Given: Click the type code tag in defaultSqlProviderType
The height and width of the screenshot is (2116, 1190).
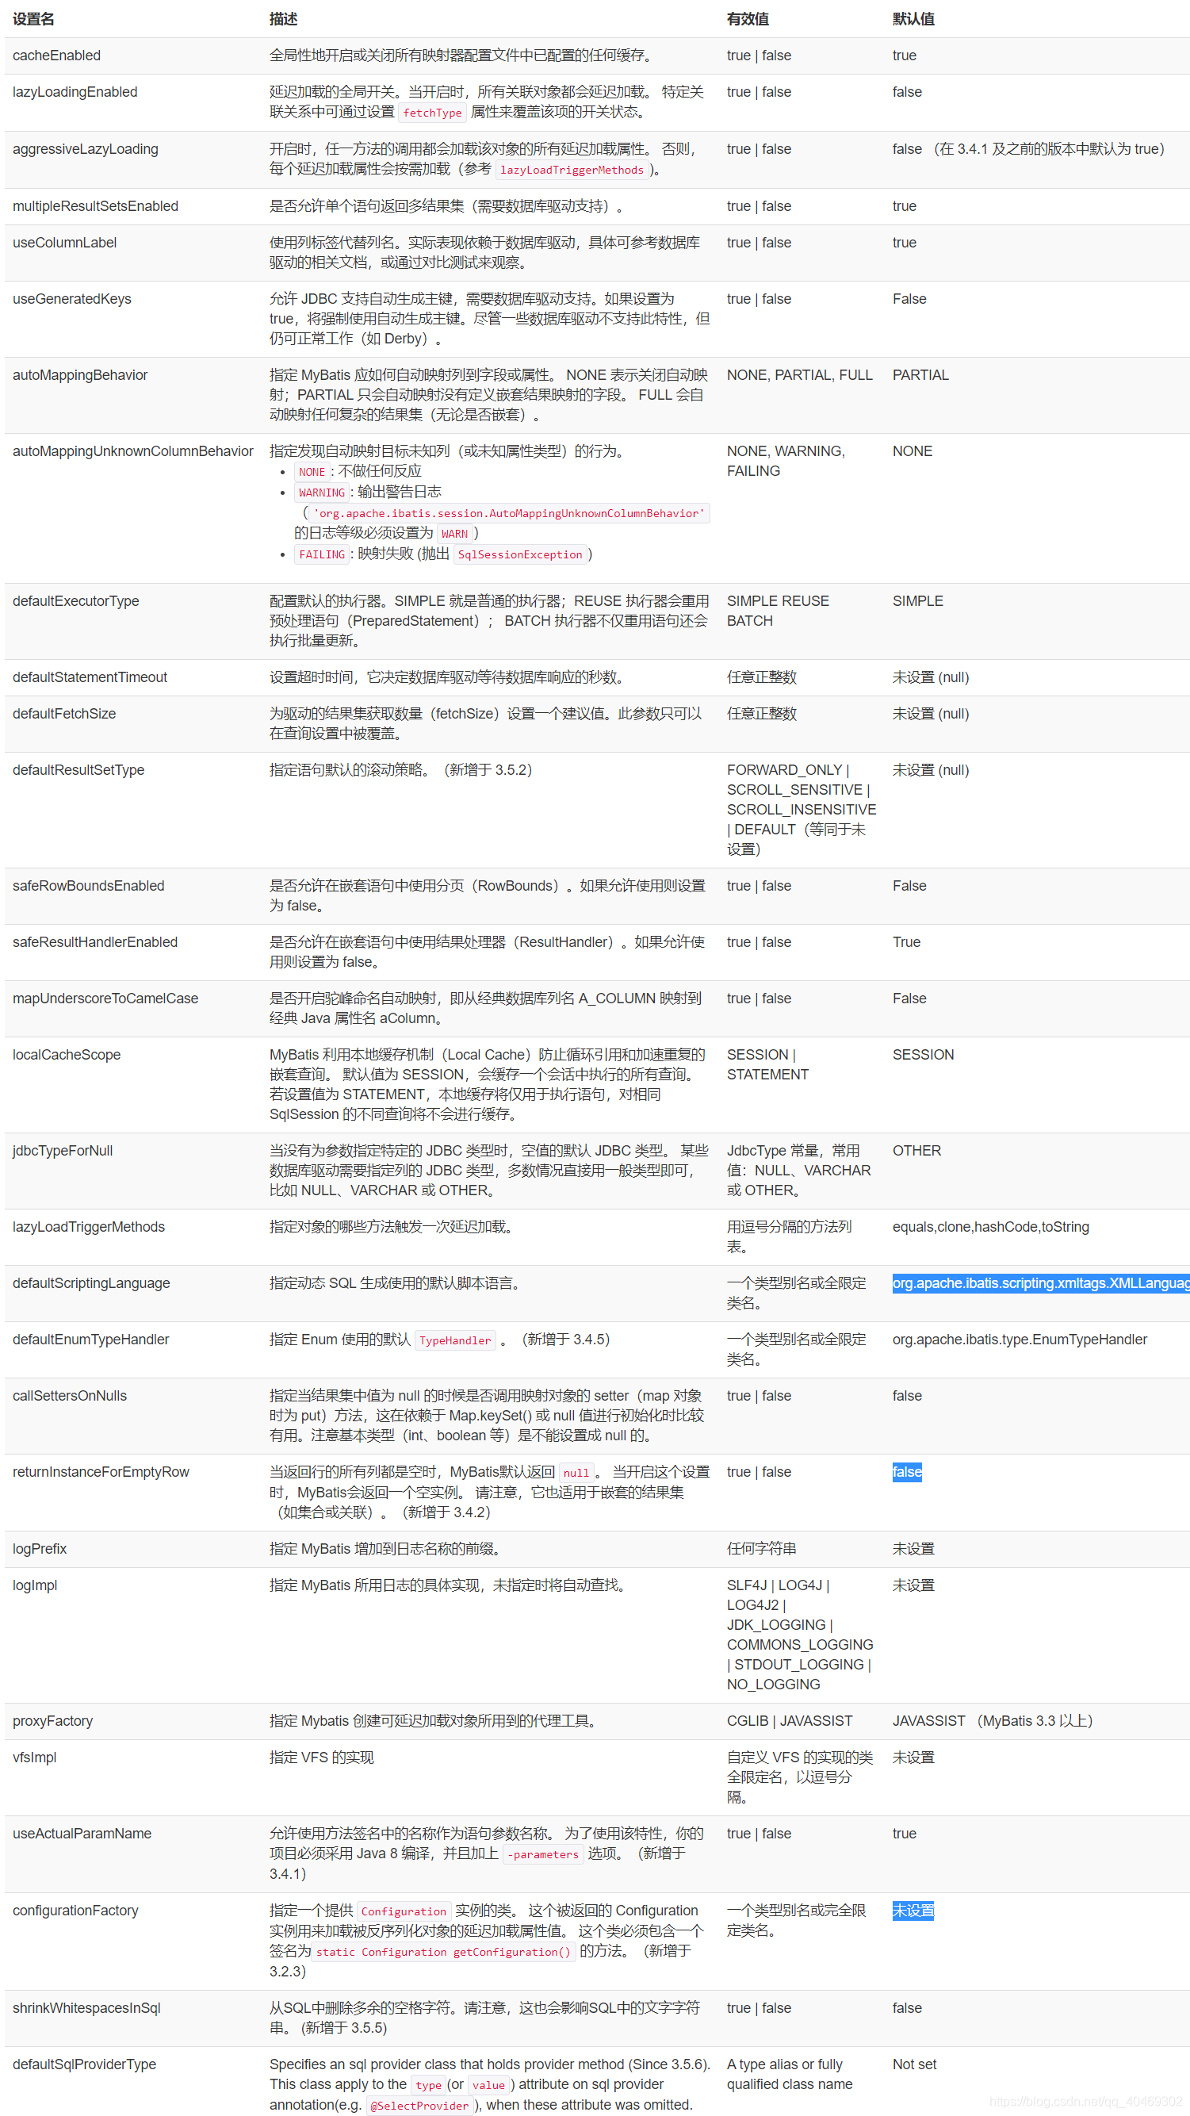Looking at the screenshot, I should pos(429,2085).
